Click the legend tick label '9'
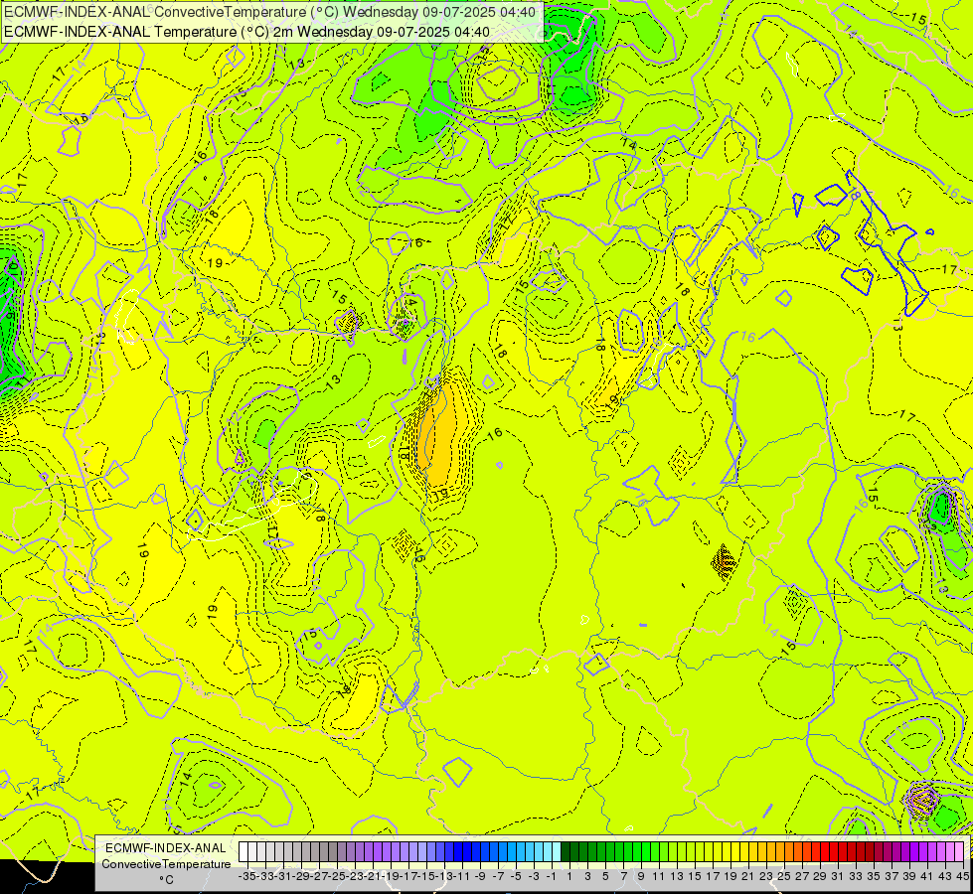The height and width of the screenshot is (894, 973). pyautogui.click(x=641, y=877)
